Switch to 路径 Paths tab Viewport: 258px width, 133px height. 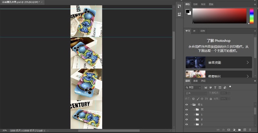(x=203, y=81)
